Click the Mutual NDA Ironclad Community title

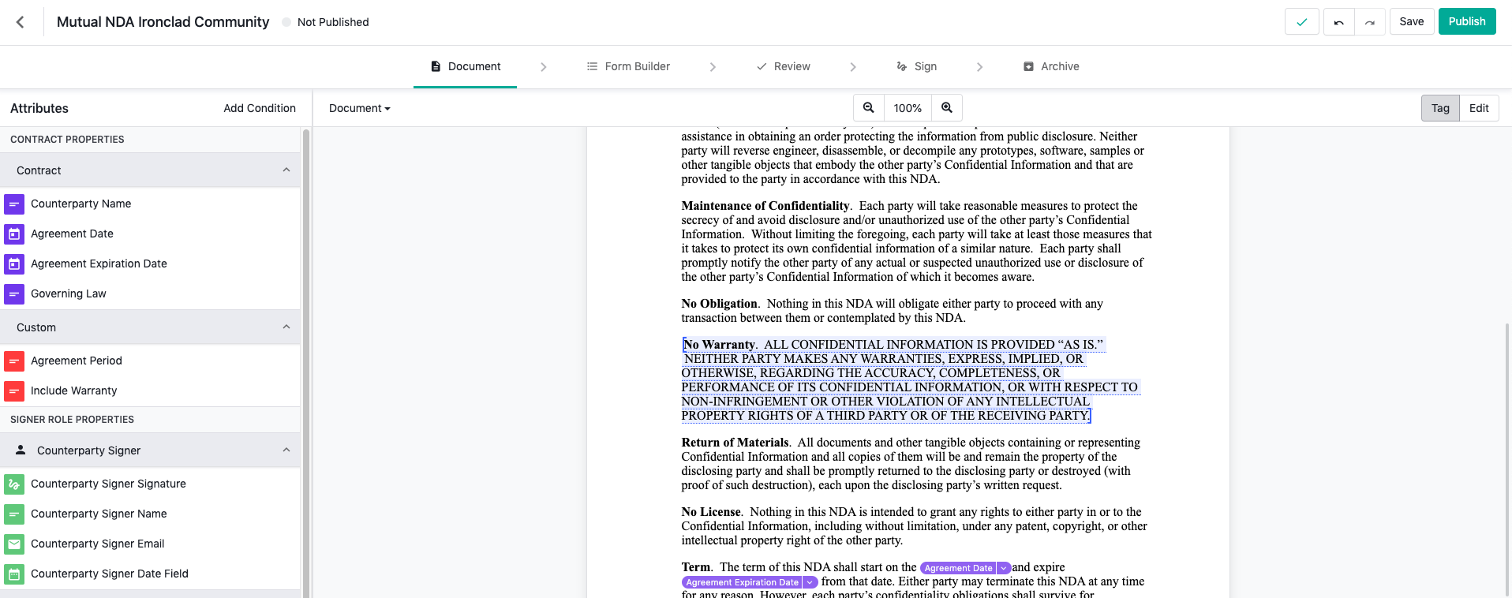tap(163, 22)
